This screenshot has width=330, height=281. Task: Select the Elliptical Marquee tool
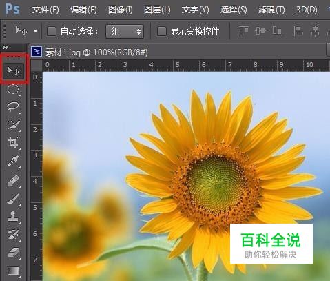pyautogui.click(x=13, y=89)
